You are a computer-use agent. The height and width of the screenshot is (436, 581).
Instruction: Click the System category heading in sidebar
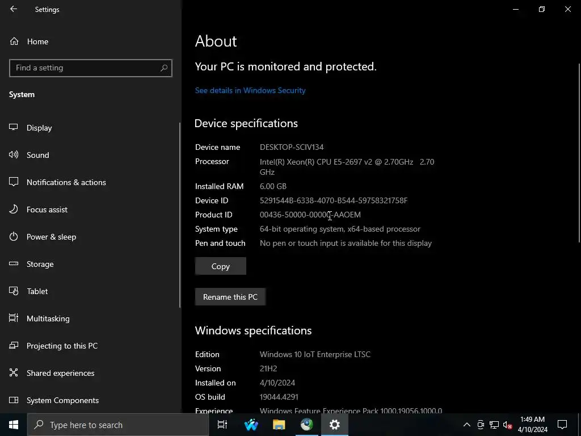[x=22, y=95]
